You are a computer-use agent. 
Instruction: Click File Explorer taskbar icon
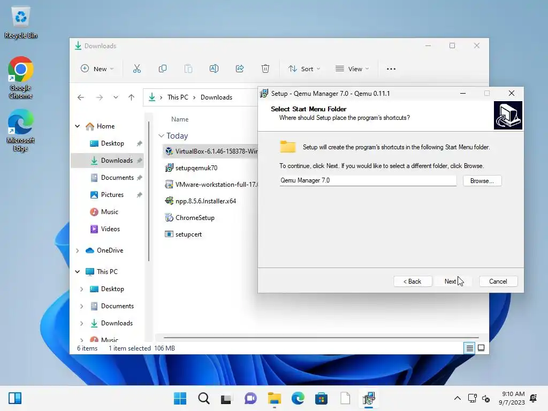pos(275,398)
